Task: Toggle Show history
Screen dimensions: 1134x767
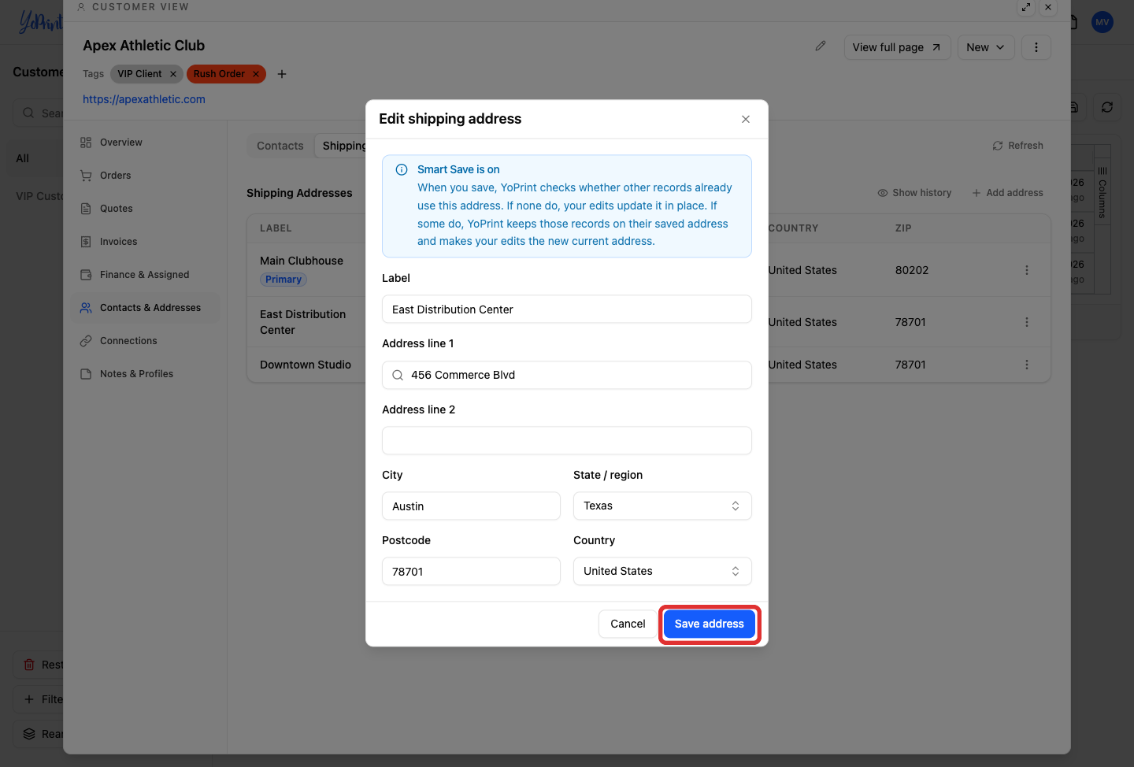Action: (914, 193)
